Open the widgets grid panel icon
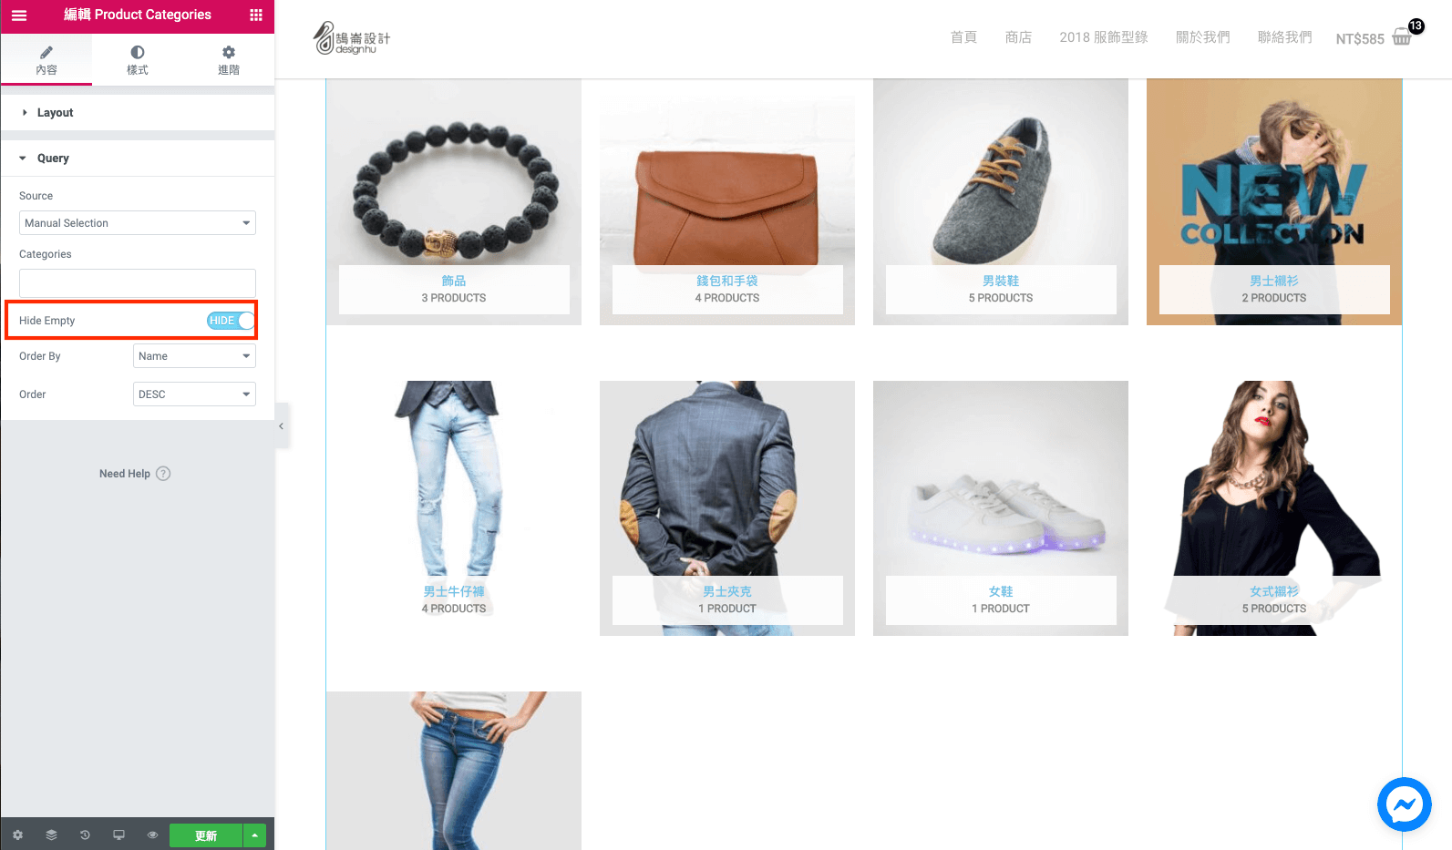 256,15
